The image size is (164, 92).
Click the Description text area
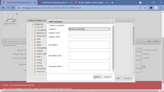pos(89,45)
